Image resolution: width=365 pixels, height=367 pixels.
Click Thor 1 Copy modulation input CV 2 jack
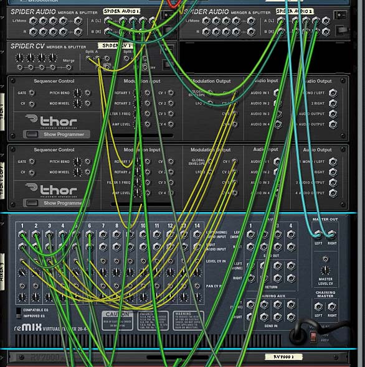(x=171, y=172)
